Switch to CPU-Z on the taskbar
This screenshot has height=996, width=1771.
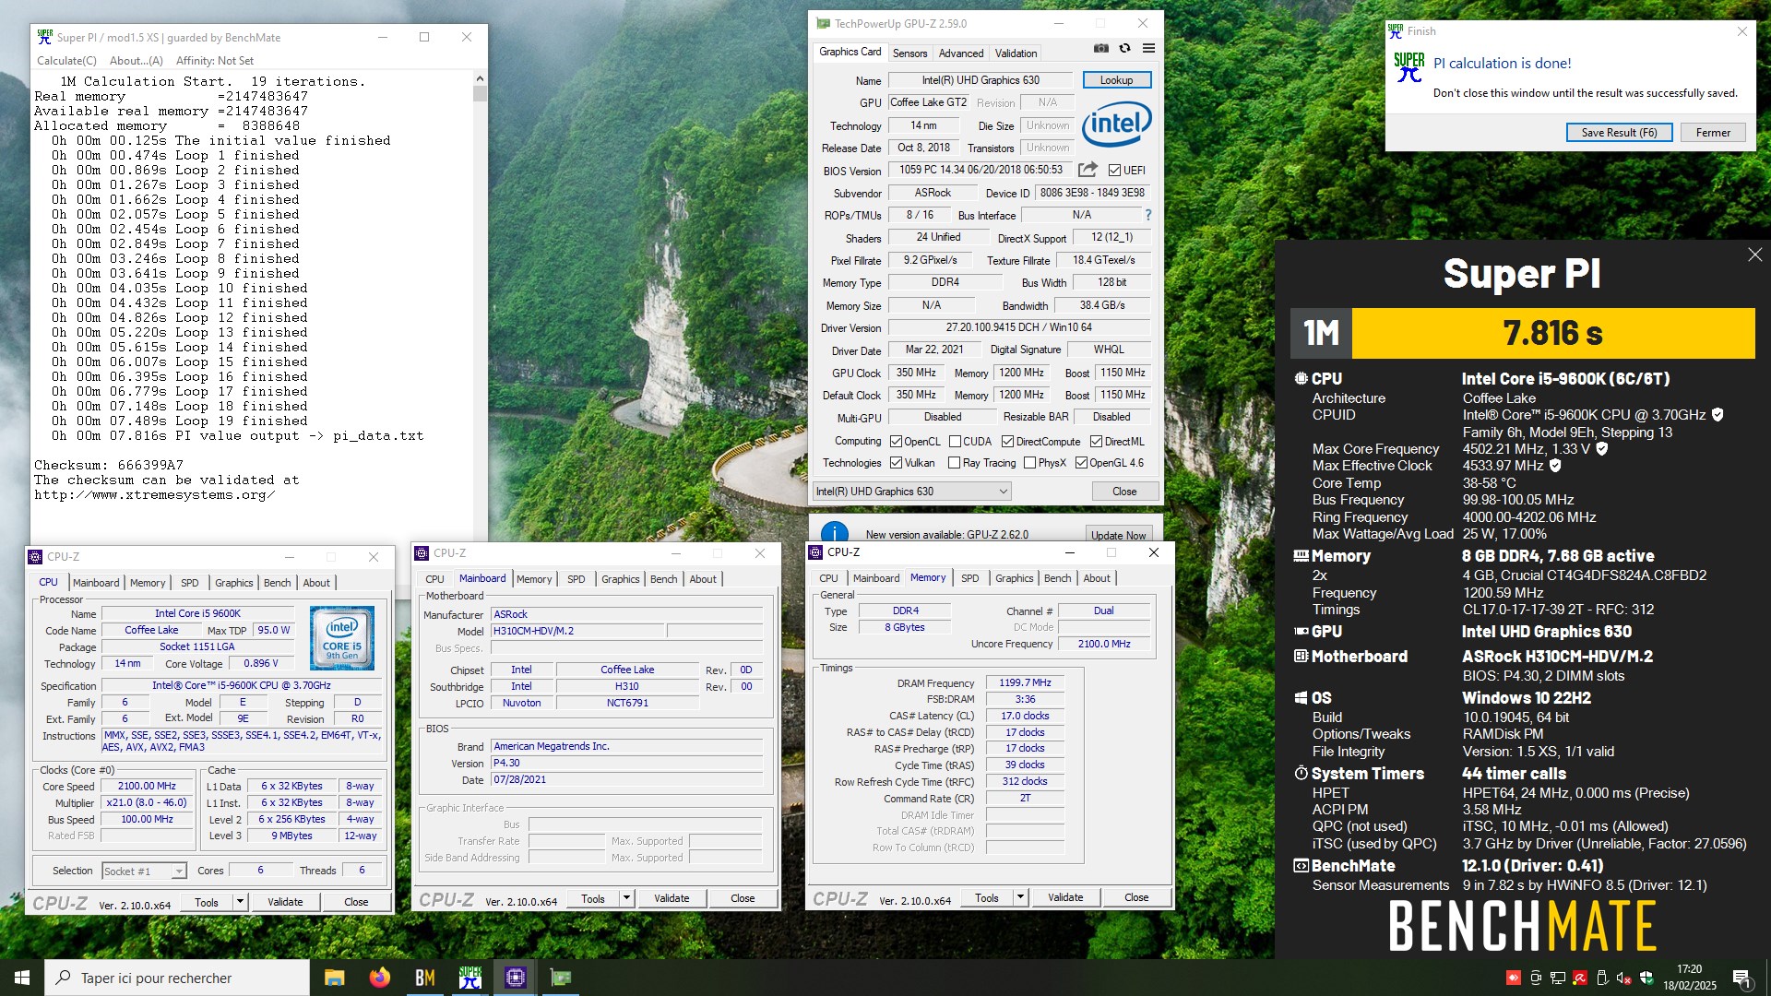(x=515, y=978)
